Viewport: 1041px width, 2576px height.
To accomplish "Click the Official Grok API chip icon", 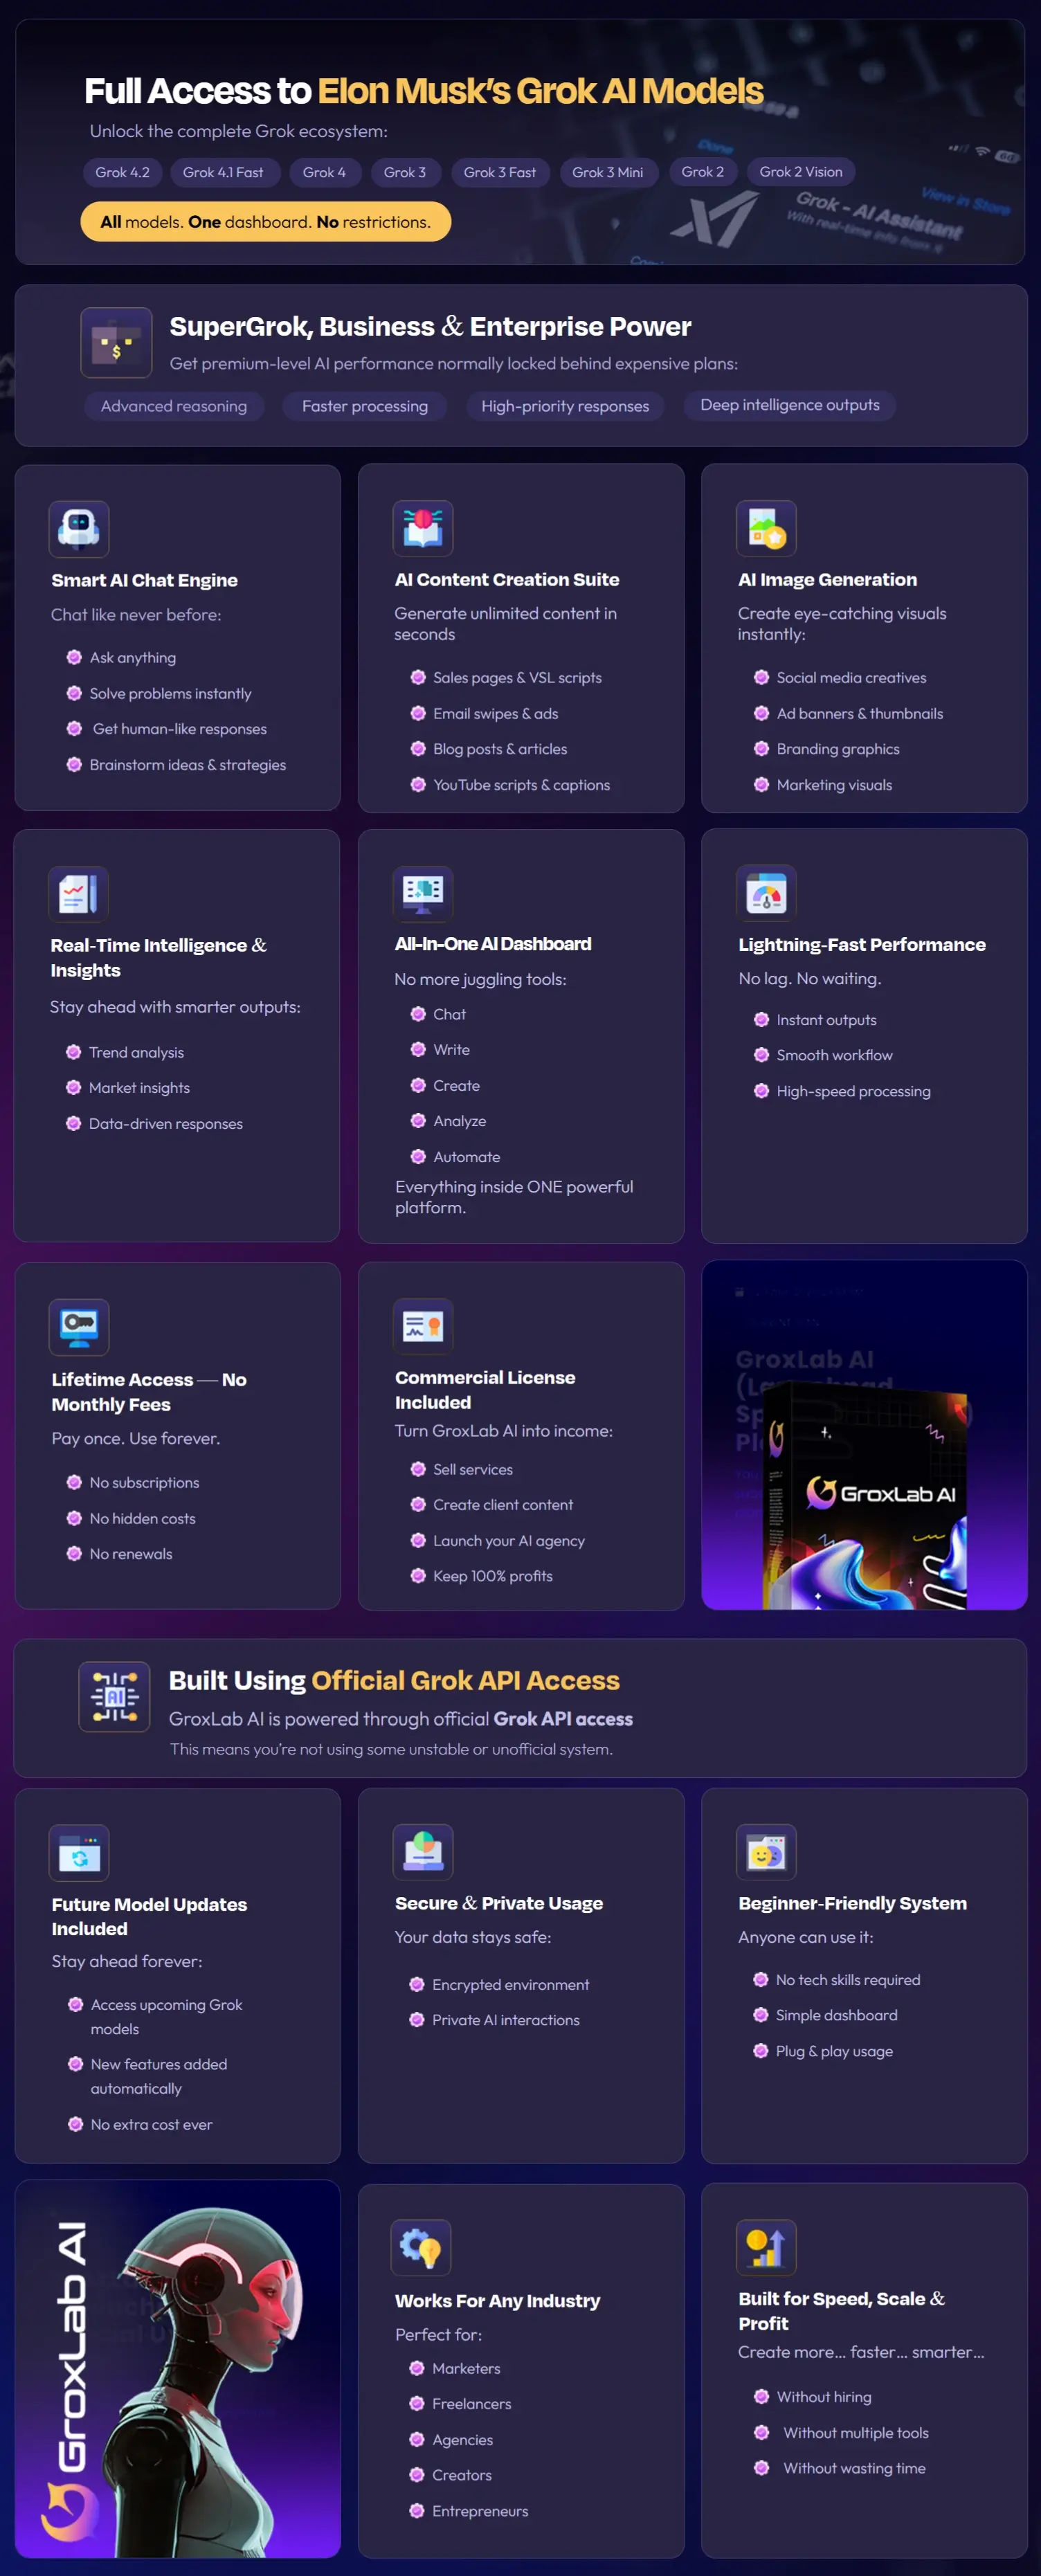I will click(x=115, y=1696).
